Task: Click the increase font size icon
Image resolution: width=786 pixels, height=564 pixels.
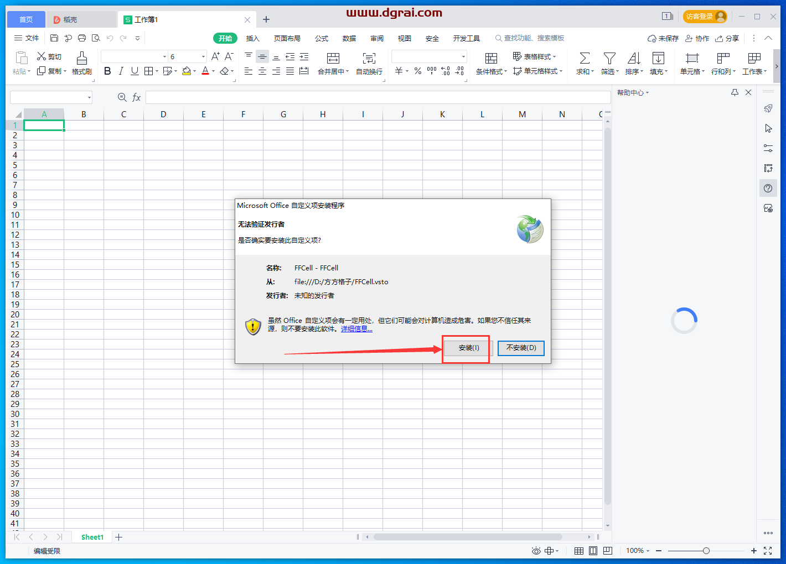Action: coord(215,56)
